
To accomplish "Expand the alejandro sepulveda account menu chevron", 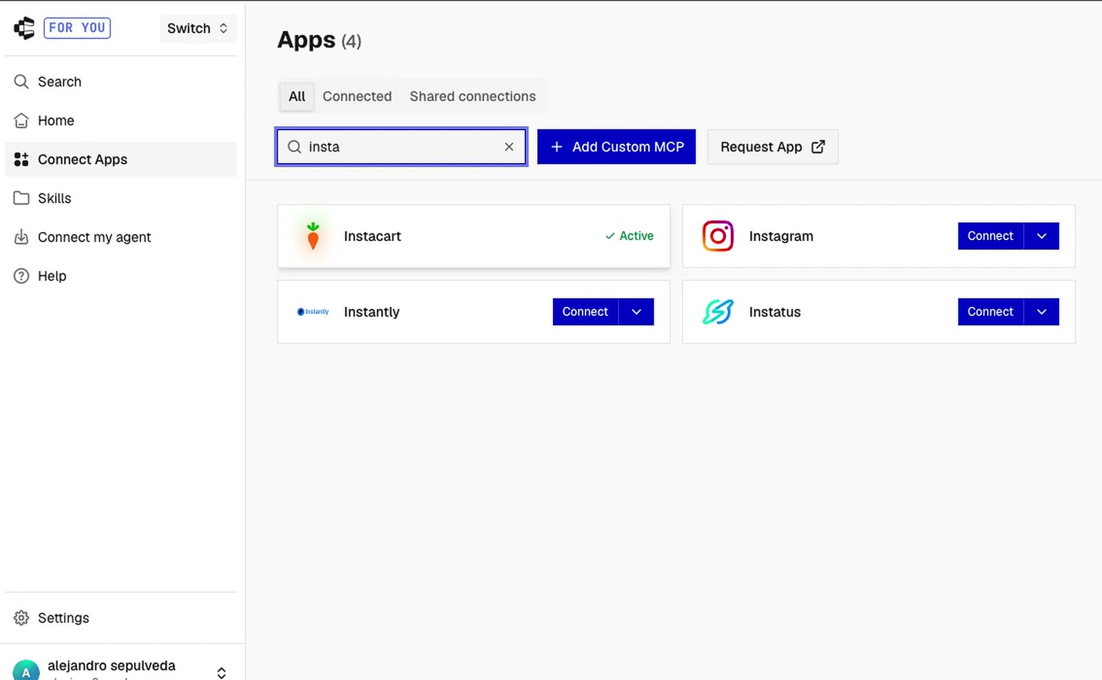I will pos(222,672).
